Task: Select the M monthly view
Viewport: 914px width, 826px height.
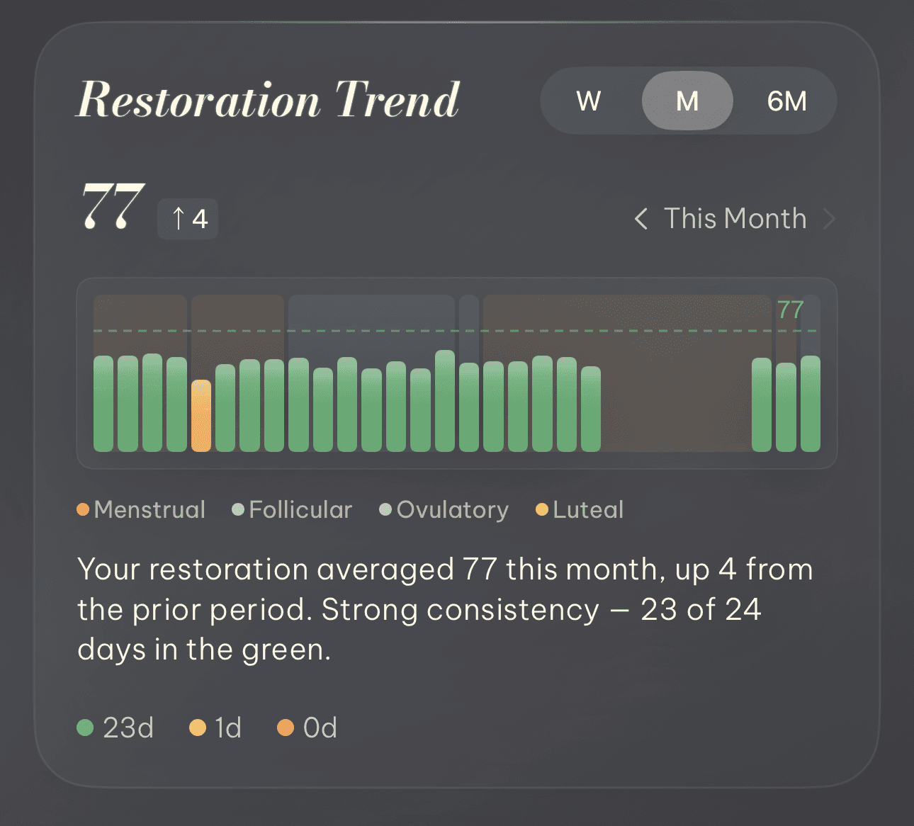Action: pyautogui.click(x=687, y=101)
